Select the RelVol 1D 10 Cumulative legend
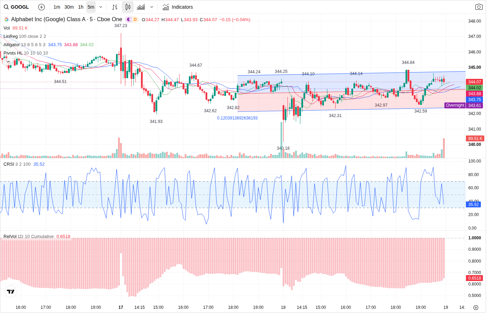The image size is (493, 330). tap(28, 237)
